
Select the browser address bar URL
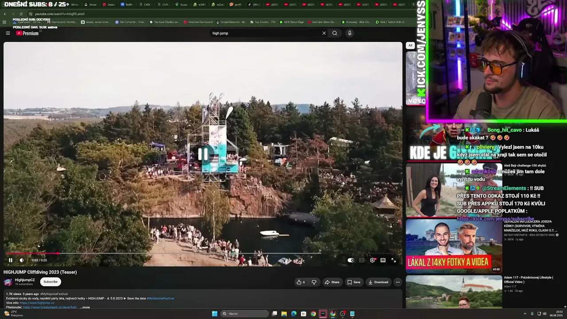(60, 14)
